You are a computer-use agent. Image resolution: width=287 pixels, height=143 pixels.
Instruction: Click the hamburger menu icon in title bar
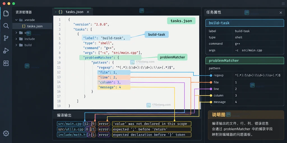283,4
